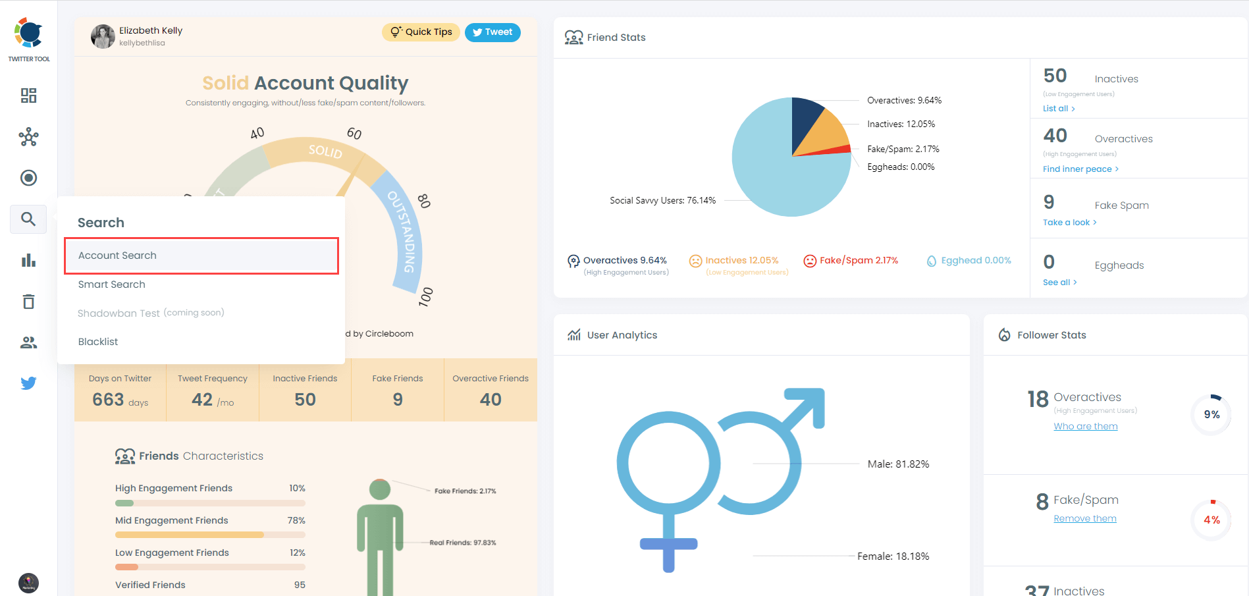Click Remove them under Fake/Spam followers

1084,518
